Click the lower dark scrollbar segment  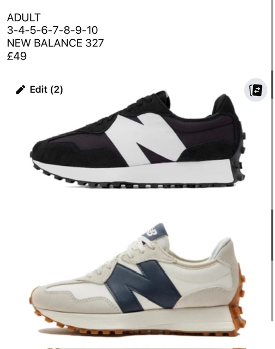(x=272, y=235)
